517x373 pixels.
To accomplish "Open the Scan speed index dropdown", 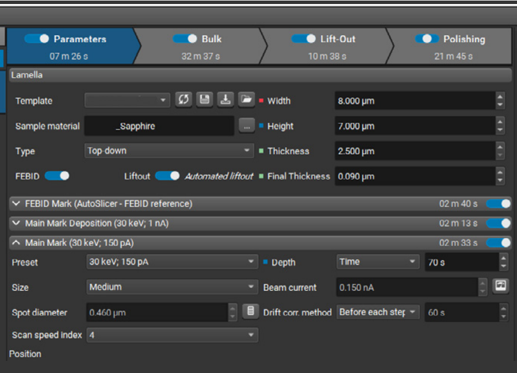I will tap(172, 334).
